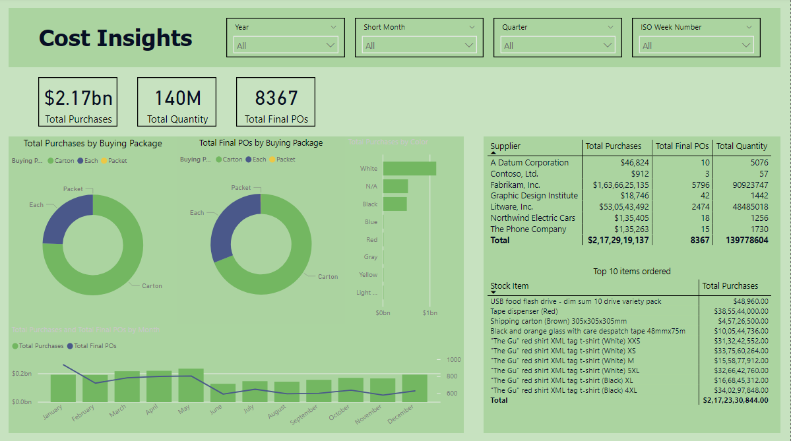Sort the table by Total Purchases column header

tap(612, 146)
